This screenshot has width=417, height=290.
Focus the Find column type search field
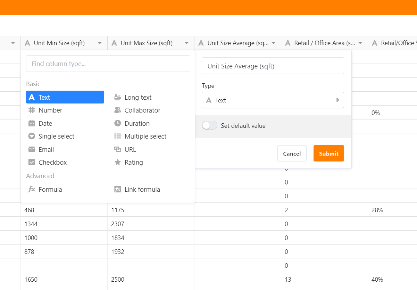tap(108, 64)
